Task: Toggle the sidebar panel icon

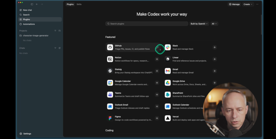Action: point(32,4)
